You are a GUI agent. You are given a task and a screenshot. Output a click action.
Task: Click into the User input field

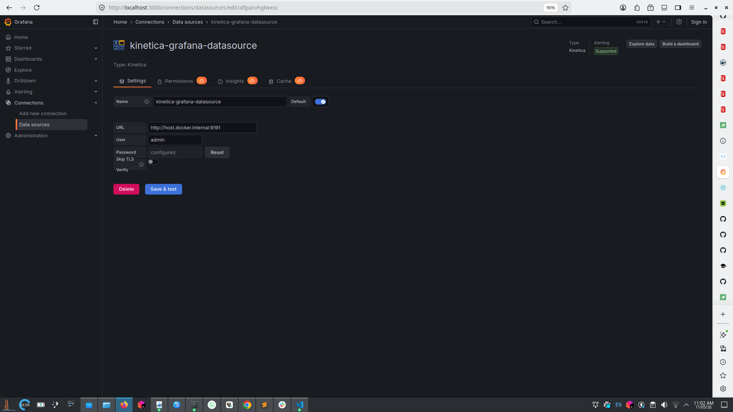pos(175,140)
